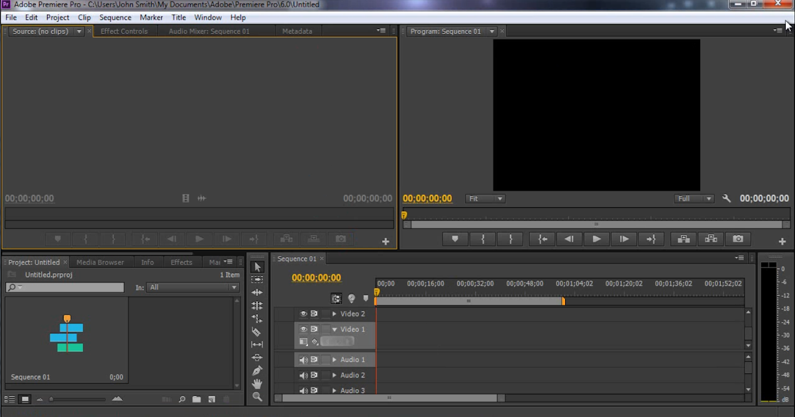Switch to the Effects tab

[x=181, y=262]
